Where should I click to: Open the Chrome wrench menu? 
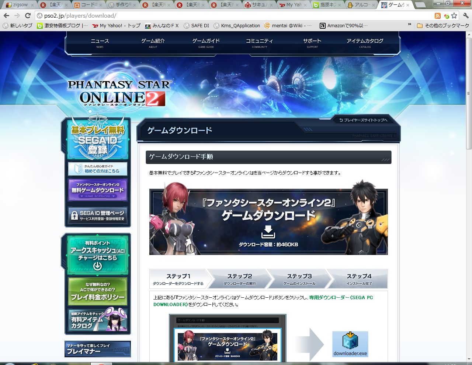(465, 16)
